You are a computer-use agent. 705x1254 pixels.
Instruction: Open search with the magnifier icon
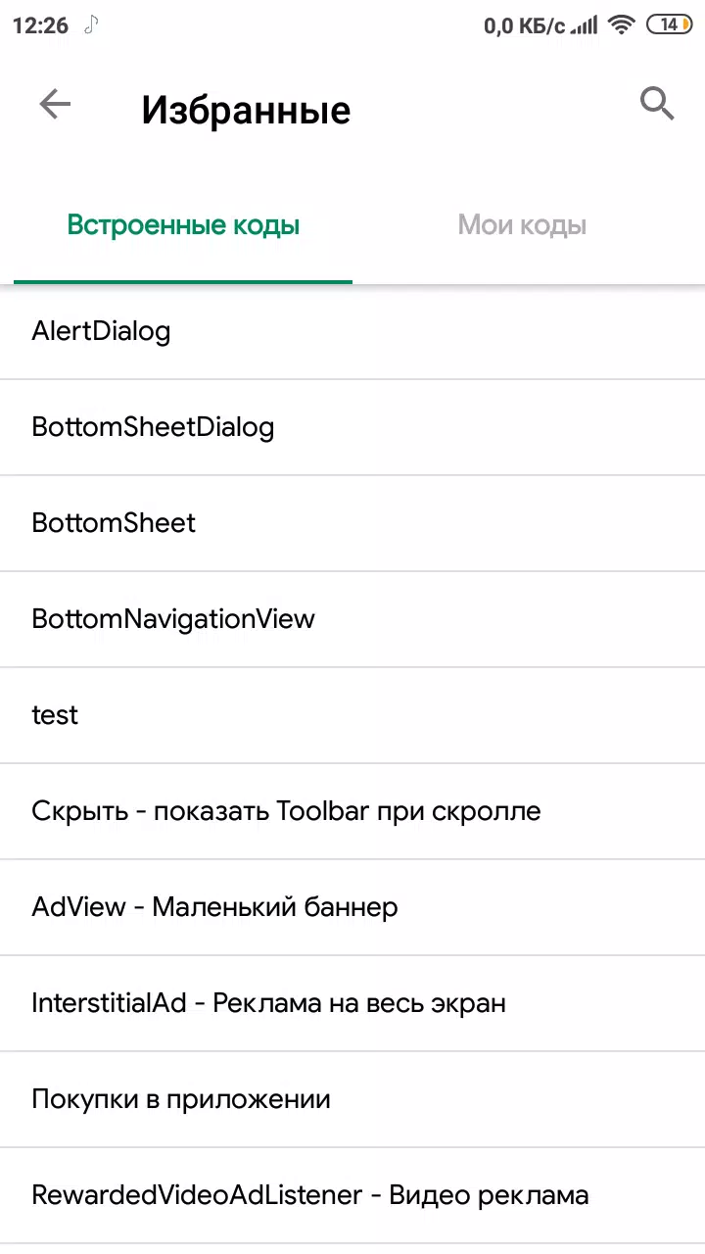pyautogui.click(x=657, y=103)
